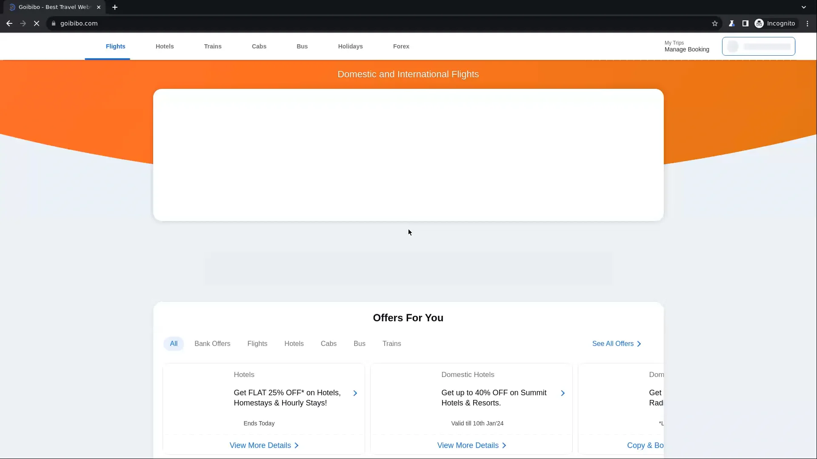Click the loading login button placeholder
The width and height of the screenshot is (817, 459).
(759, 46)
